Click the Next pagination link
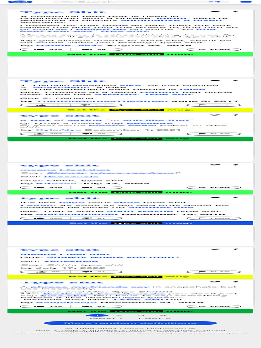 click(106, 318)
